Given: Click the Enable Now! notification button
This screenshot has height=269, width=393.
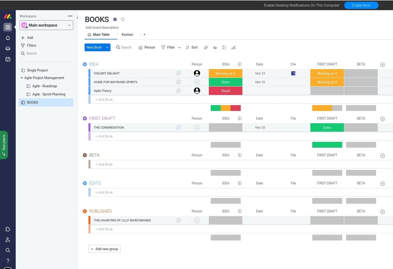Looking at the screenshot, I should tap(361, 5).
